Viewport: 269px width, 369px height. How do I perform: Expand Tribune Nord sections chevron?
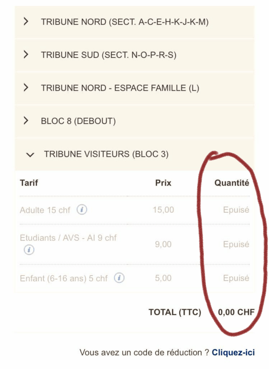pyautogui.click(x=26, y=22)
